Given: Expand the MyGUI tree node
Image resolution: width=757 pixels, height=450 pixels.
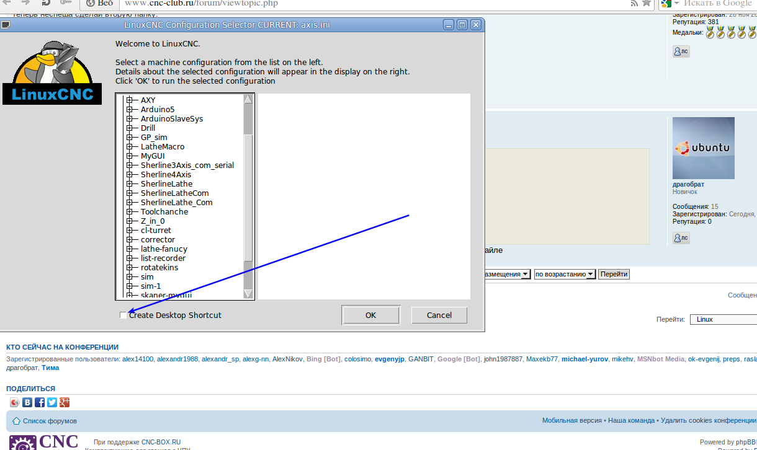Looking at the screenshot, I should point(130,156).
